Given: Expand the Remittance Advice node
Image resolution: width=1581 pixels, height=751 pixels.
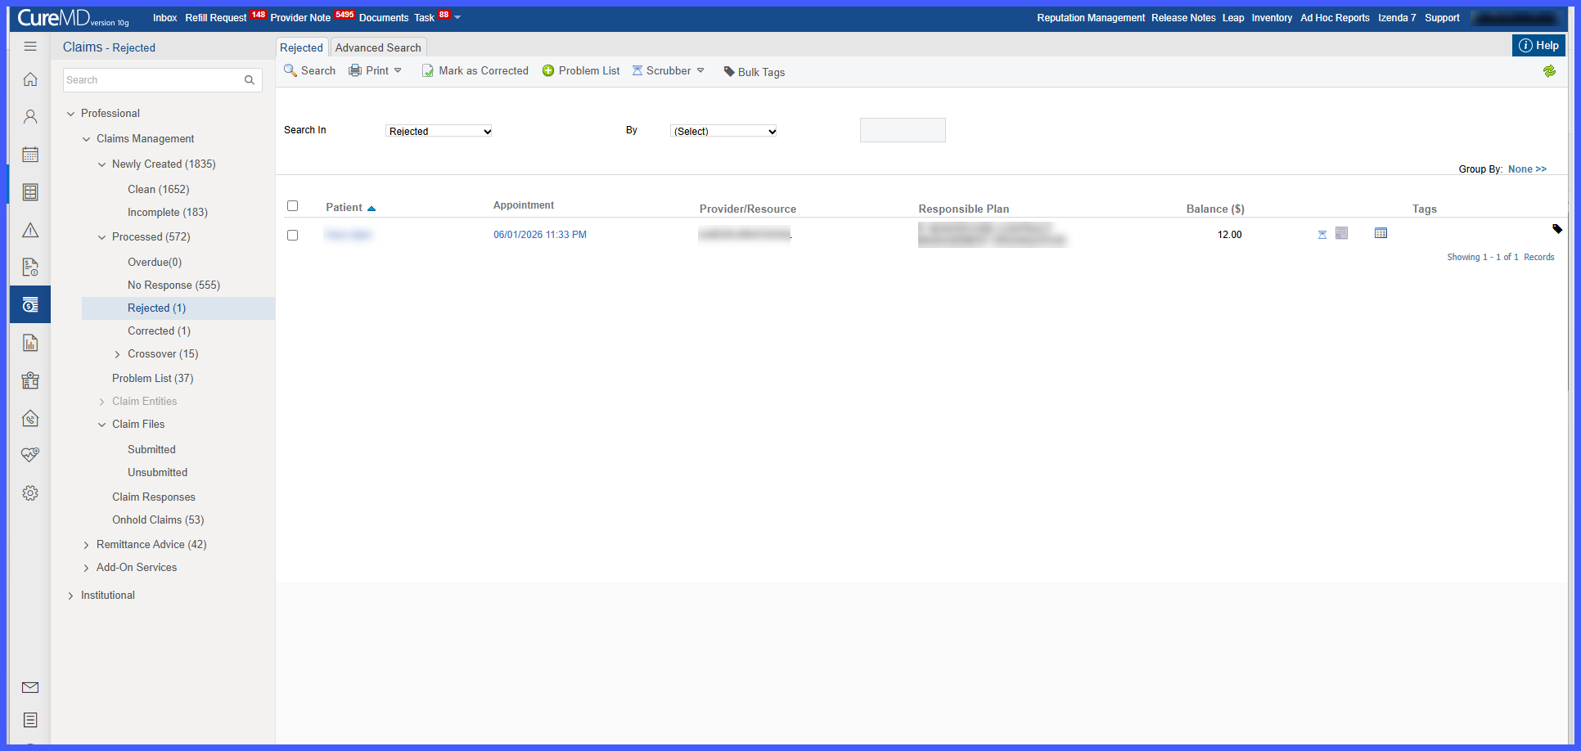Looking at the screenshot, I should click(87, 545).
